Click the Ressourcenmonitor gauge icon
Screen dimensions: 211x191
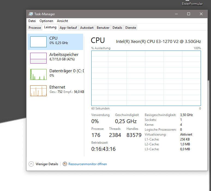click(x=65, y=164)
